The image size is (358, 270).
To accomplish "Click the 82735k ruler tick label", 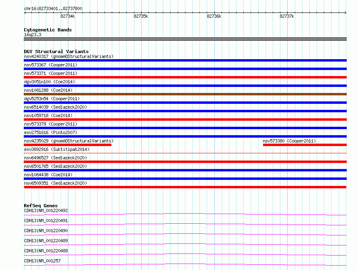I will (x=141, y=16).
